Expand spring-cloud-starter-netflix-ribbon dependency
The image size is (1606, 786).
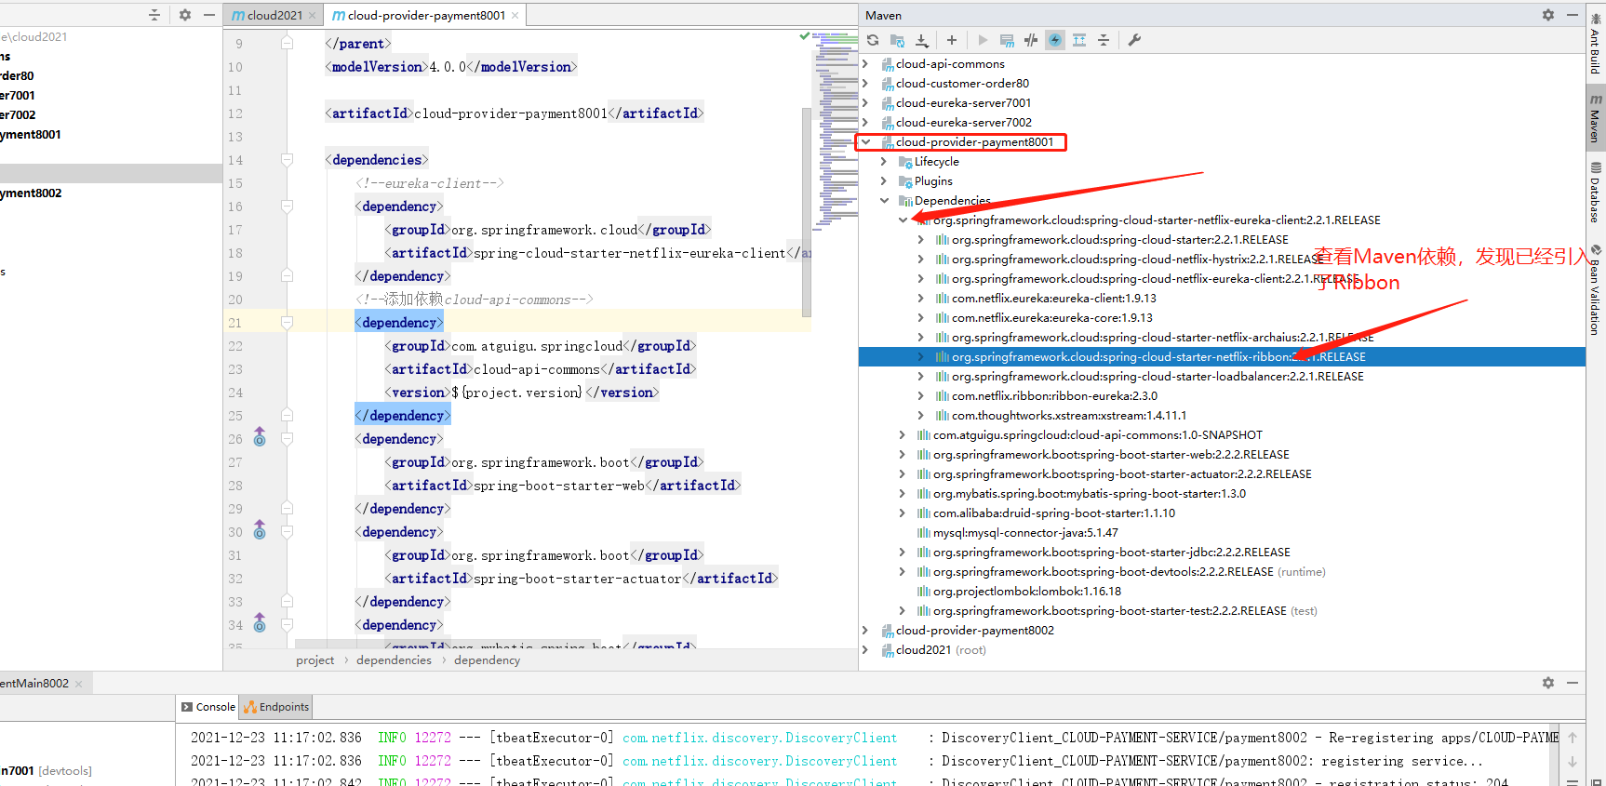921,357
